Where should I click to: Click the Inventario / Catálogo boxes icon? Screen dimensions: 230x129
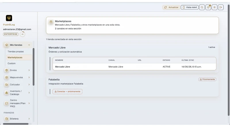point(6,93)
